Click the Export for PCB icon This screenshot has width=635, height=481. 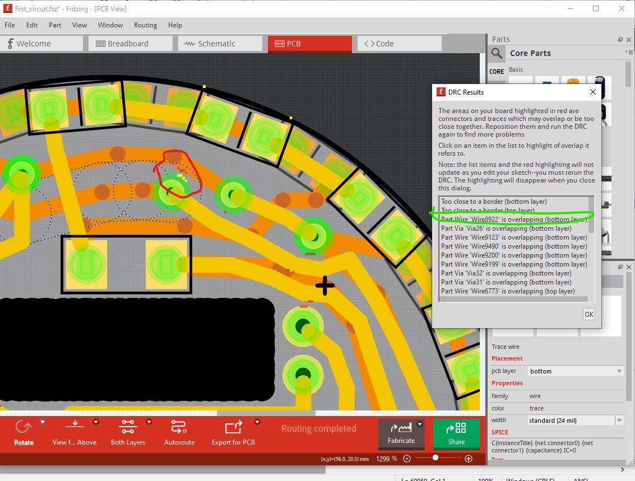tap(233, 427)
